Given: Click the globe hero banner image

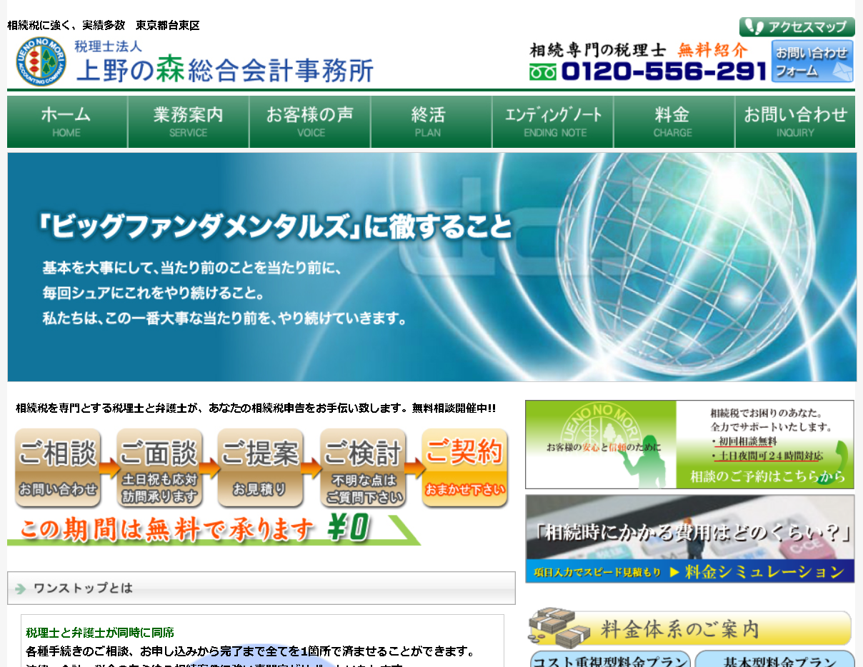Looking at the screenshot, I should 431,267.
